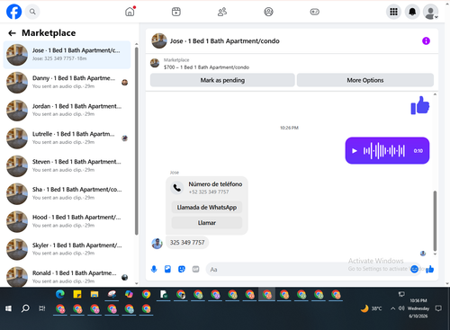450x330 pixels.
Task: Click Mark as pending button
Action: [x=222, y=80]
